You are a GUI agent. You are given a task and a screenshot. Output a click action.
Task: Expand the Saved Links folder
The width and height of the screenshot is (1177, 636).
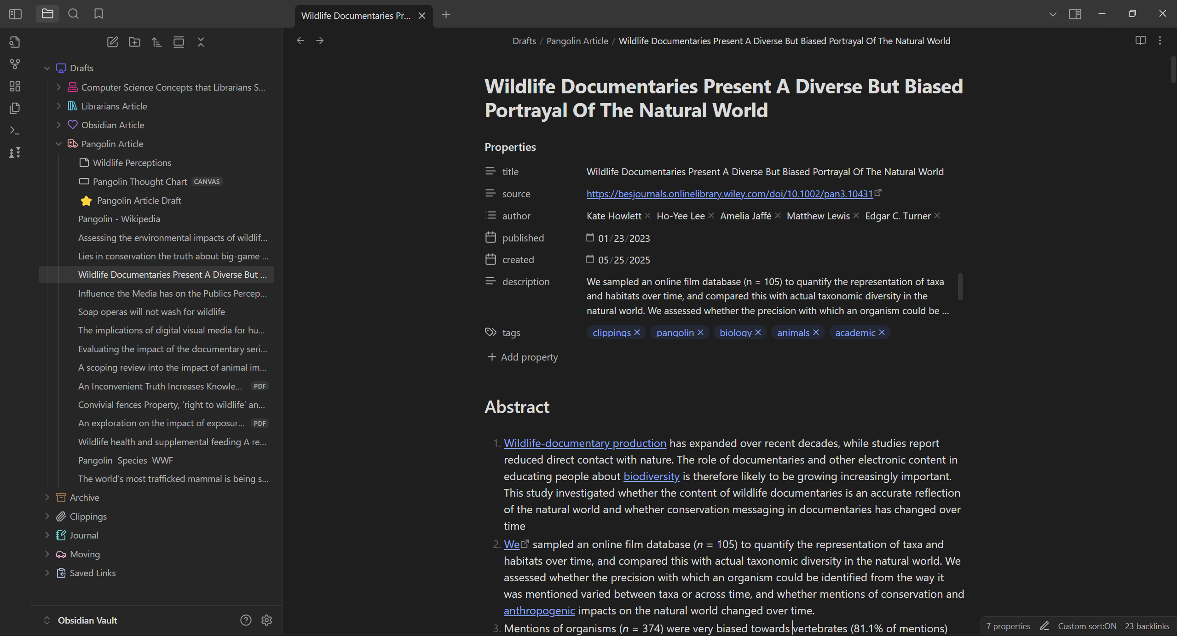pyautogui.click(x=47, y=573)
